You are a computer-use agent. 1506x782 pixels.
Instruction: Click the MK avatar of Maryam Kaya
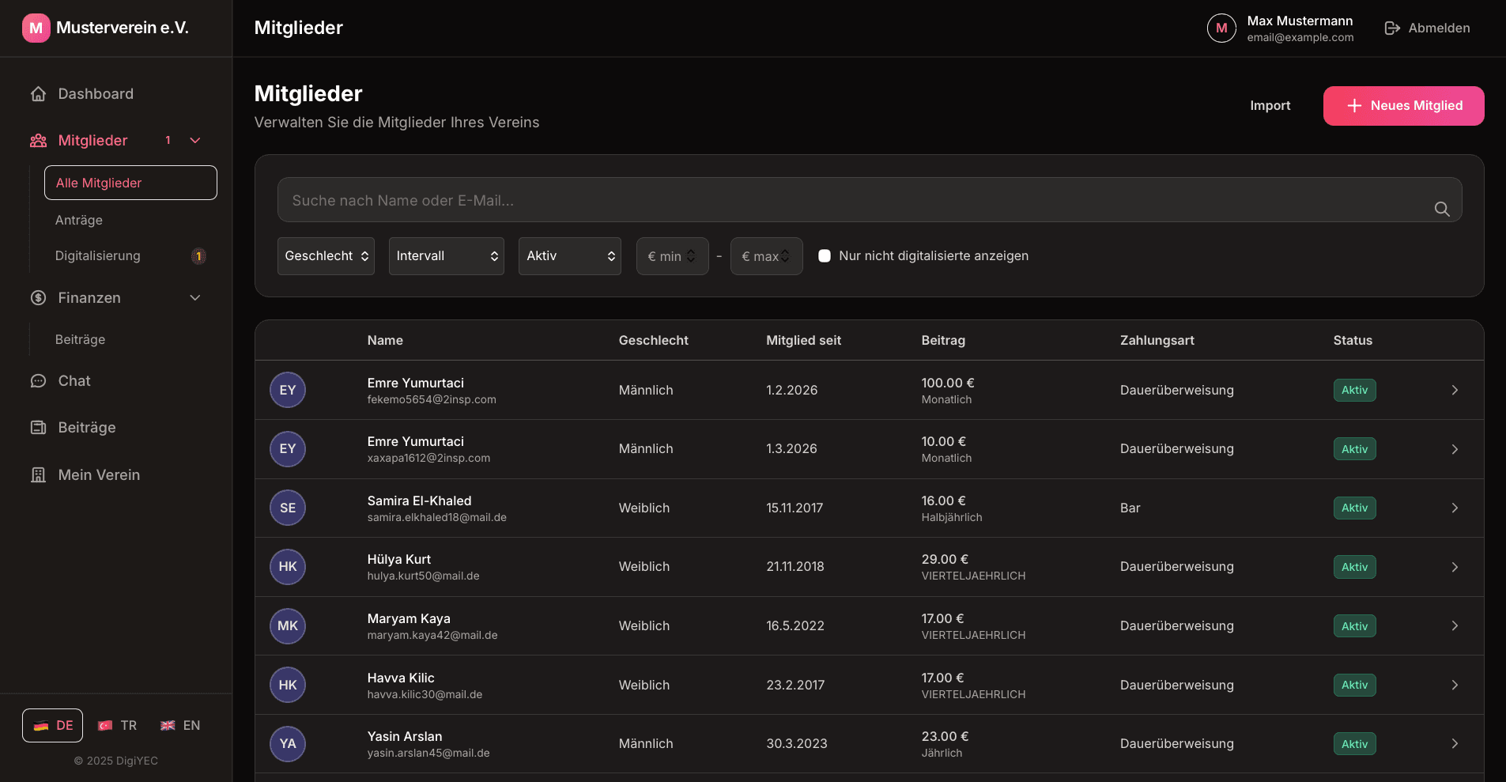click(x=288, y=626)
